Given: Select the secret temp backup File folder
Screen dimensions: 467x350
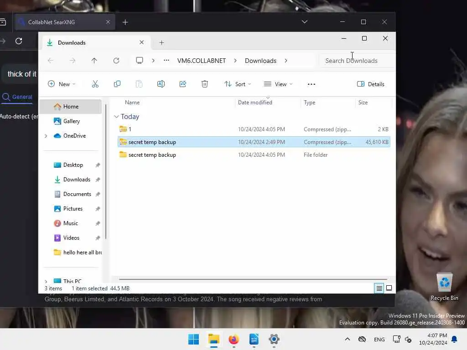Looking at the screenshot, I should point(254,155).
